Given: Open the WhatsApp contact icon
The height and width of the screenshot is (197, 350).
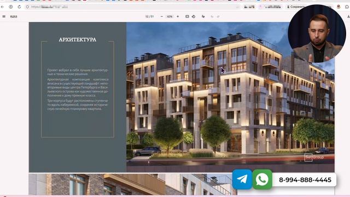Looking at the screenshot, I should click(262, 179).
